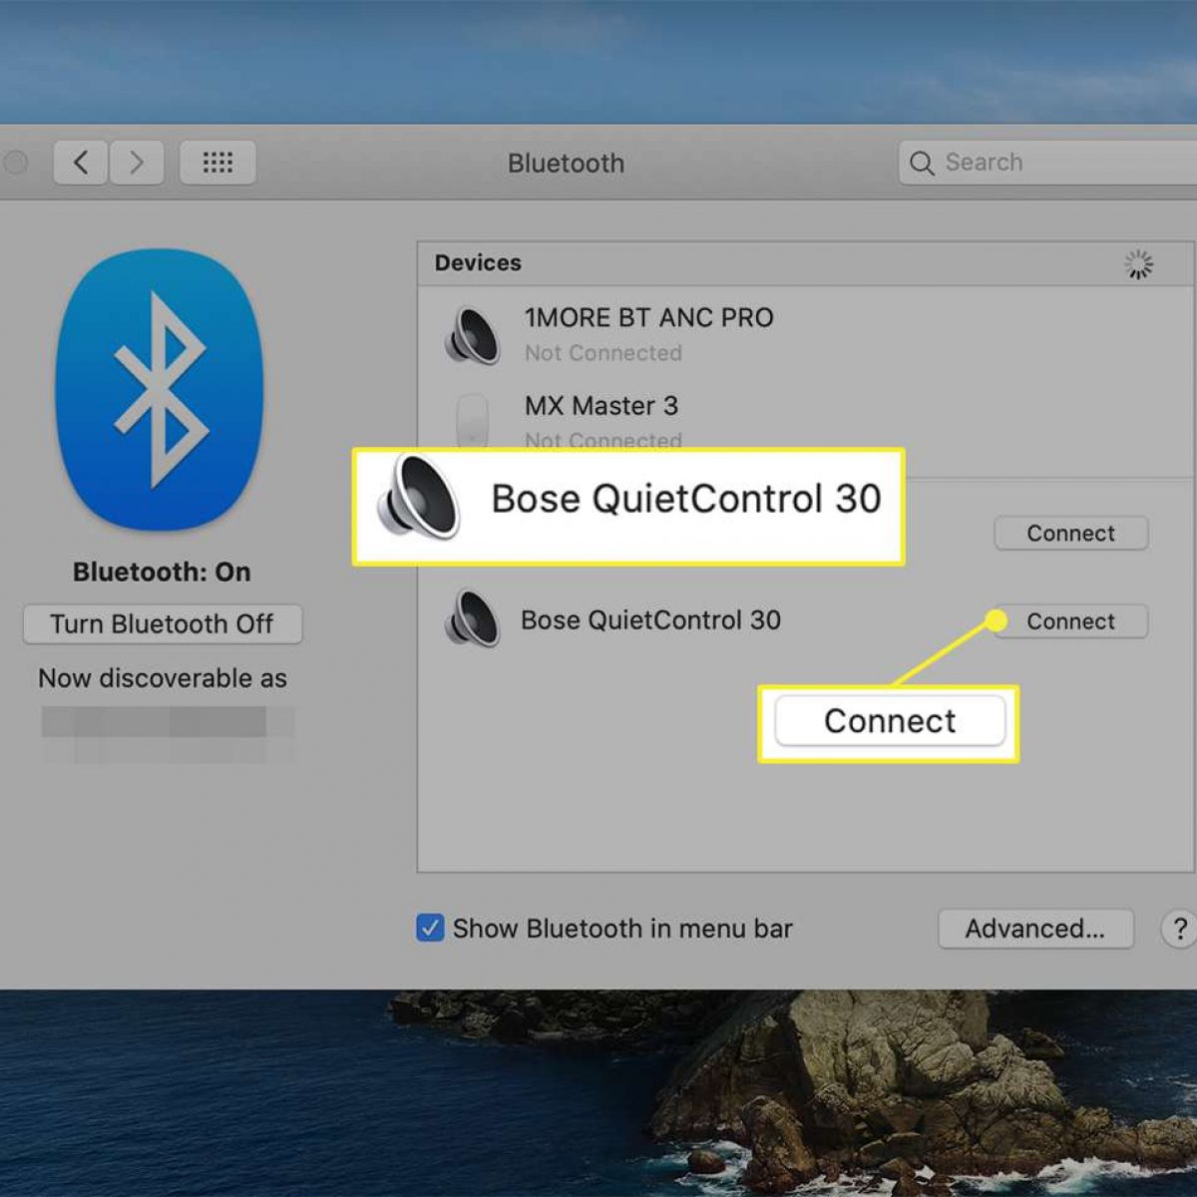1197x1197 pixels.
Task: Click the MX Master 3 mouse icon
Action: tap(472, 420)
